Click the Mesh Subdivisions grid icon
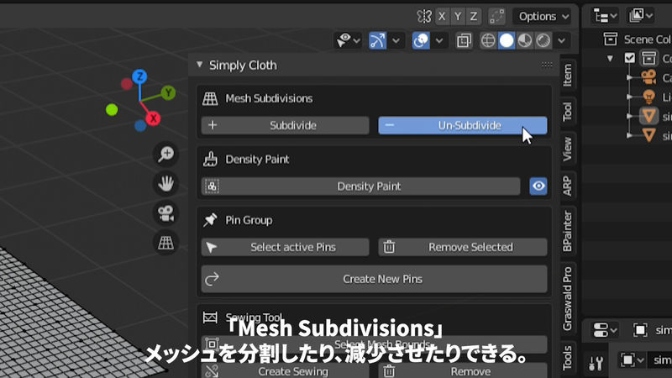The width and height of the screenshot is (672, 378). 210,98
